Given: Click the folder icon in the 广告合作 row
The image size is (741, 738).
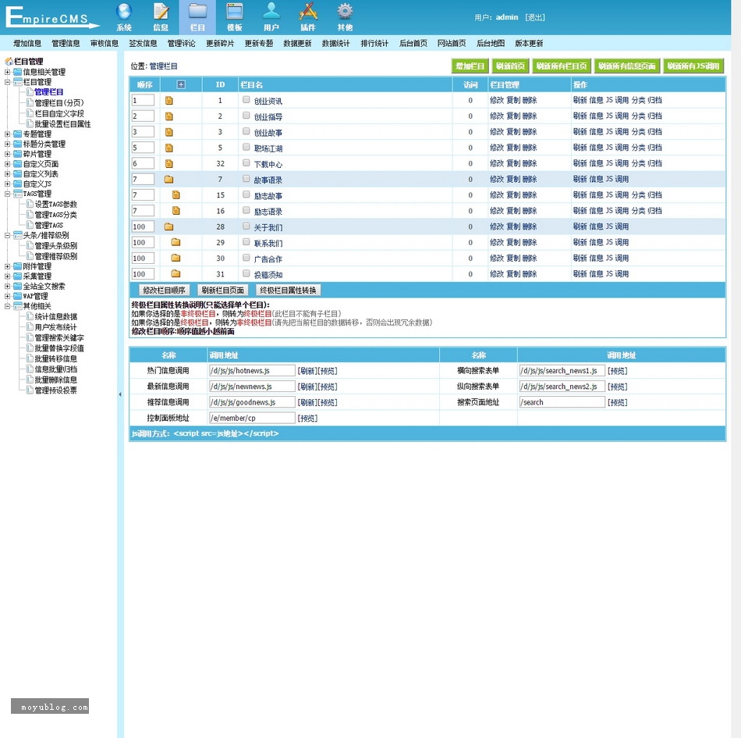Looking at the screenshot, I should 175,258.
